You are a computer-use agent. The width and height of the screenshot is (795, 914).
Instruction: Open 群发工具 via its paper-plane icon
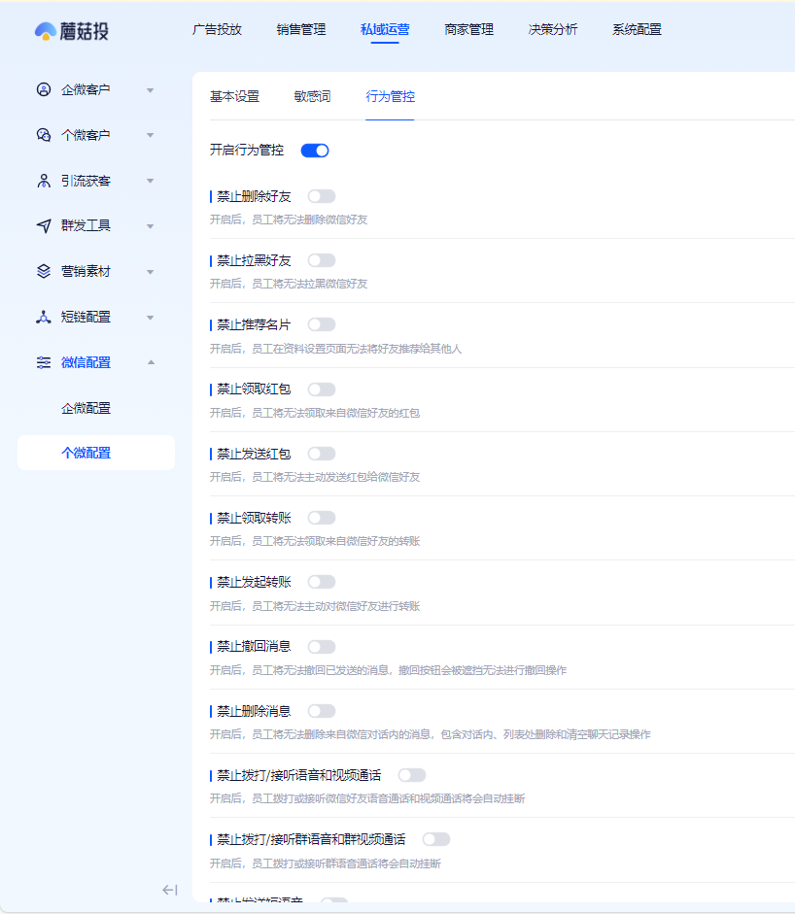(43, 225)
